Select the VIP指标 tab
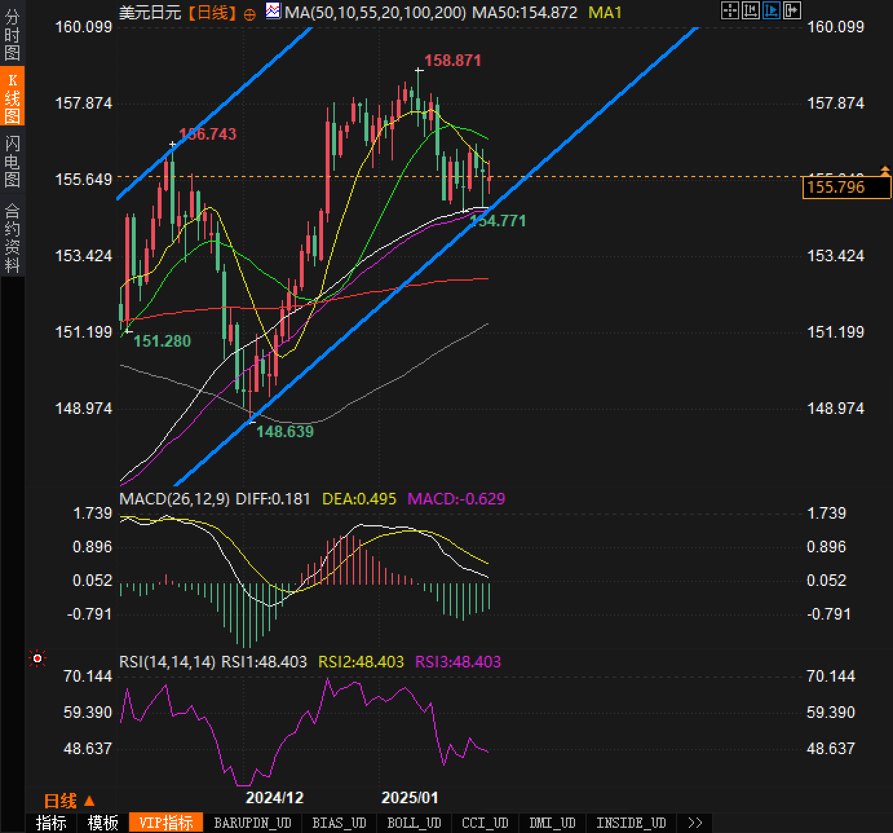This screenshot has width=893, height=833. tap(166, 823)
